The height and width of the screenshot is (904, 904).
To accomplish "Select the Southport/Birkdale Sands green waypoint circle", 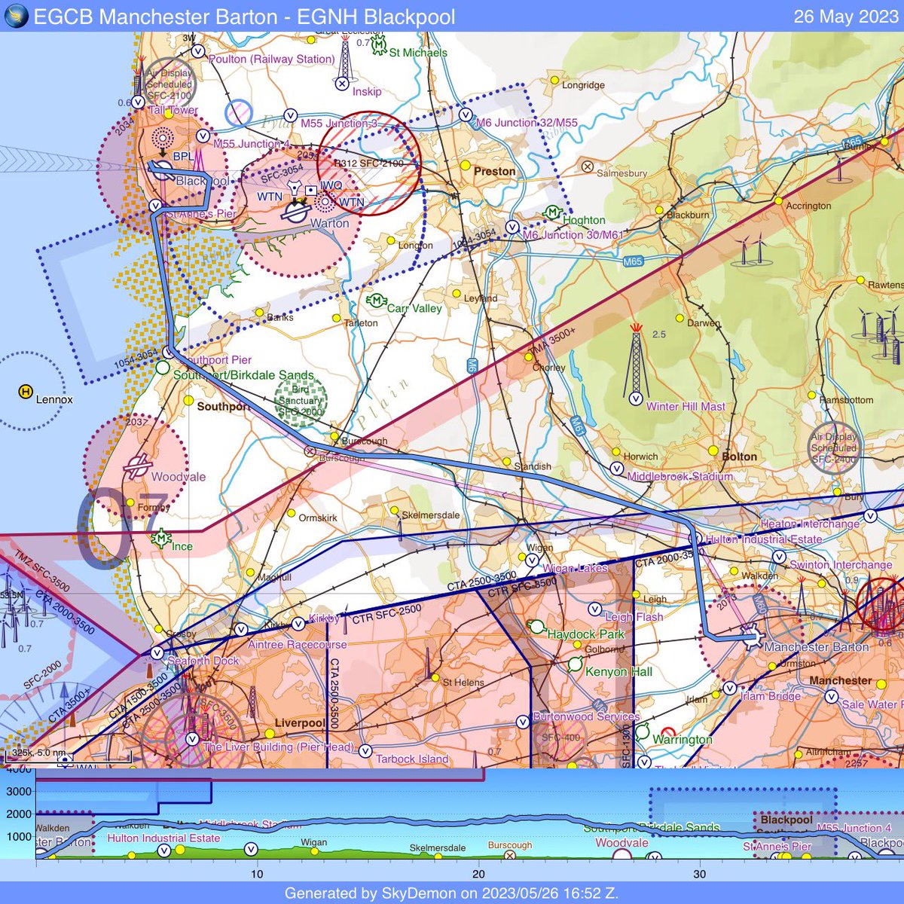I will (163, 368).
